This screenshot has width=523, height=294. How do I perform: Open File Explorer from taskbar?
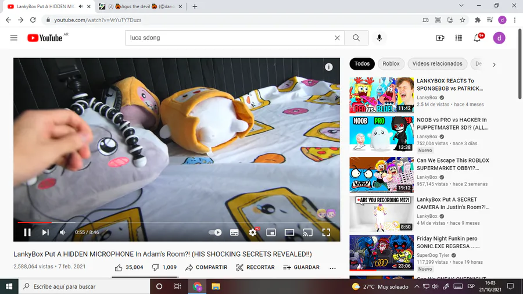(x=216, y=286)
